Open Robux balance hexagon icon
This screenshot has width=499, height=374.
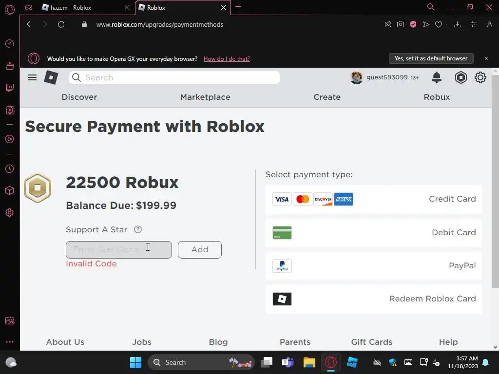(x=461, y=77)
